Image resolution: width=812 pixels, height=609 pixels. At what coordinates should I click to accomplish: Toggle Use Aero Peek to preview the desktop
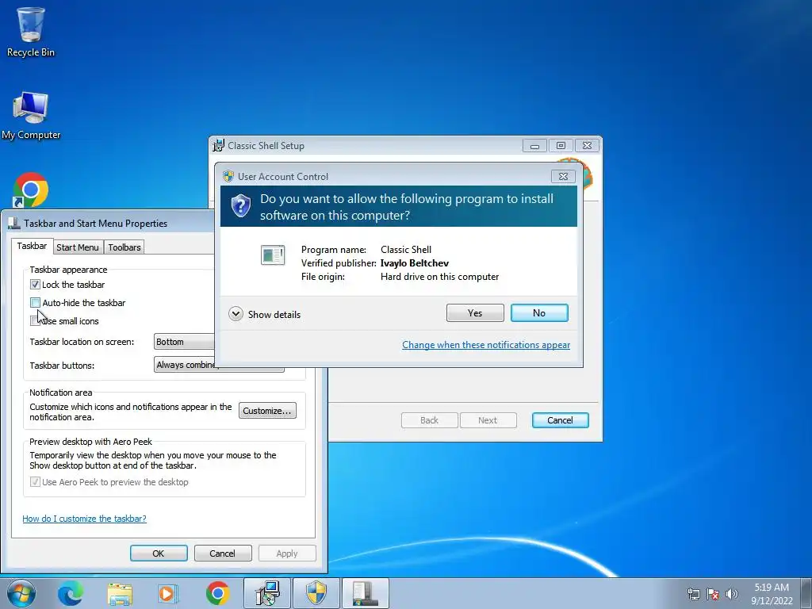click(35, 482)
